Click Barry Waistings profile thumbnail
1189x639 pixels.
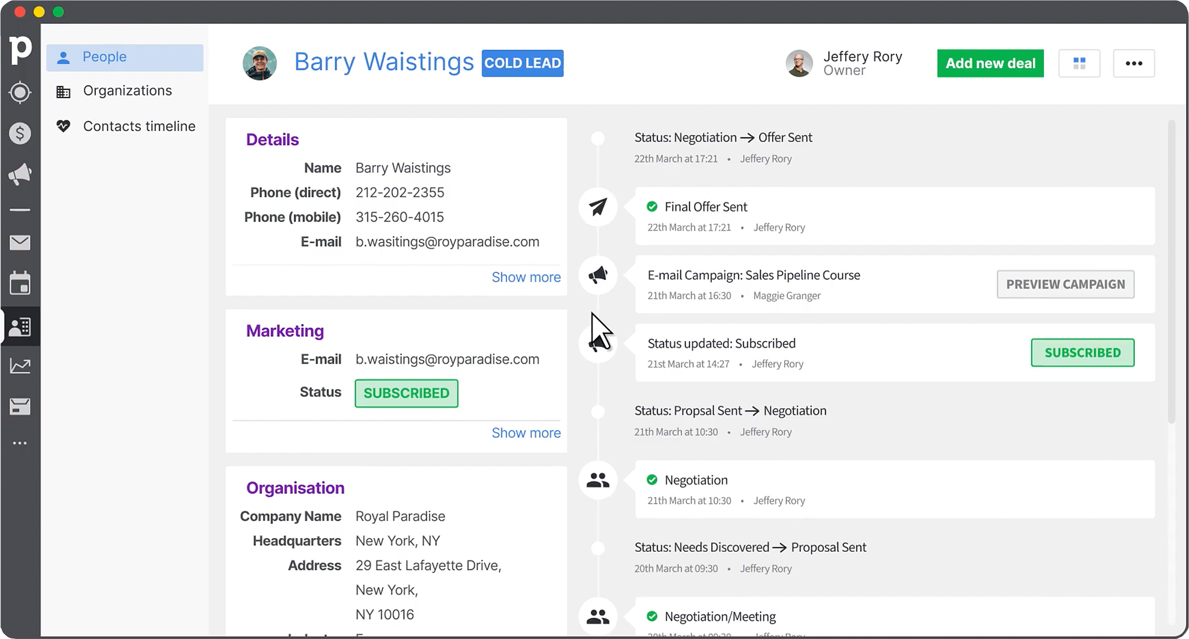(261, 62)
